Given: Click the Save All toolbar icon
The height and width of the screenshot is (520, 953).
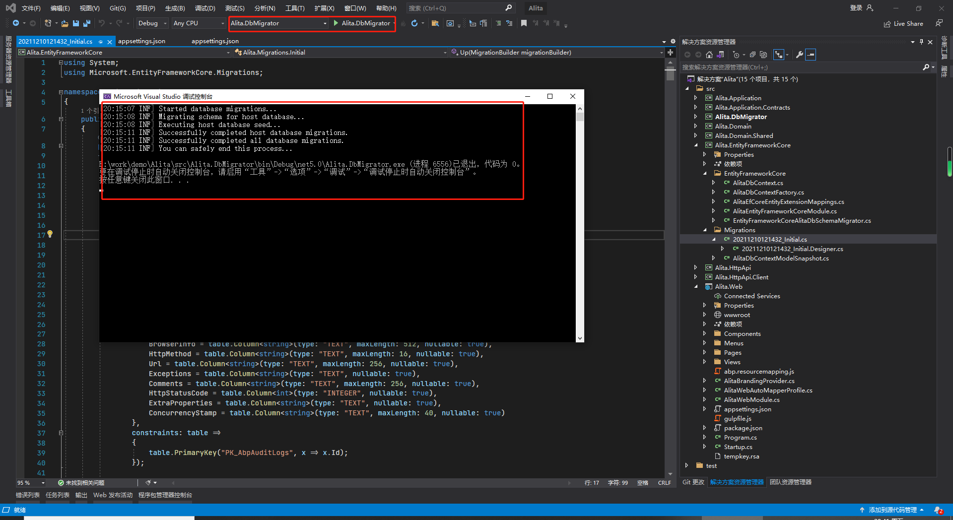Looking at the screenshot, I should tap(87, 23).
